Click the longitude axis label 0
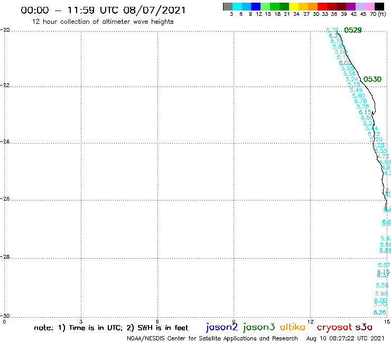 [4, 321]
